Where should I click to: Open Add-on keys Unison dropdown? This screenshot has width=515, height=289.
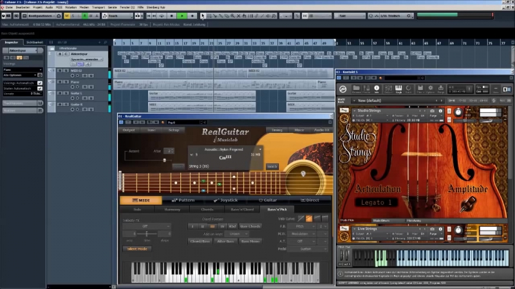coord(236,234)
